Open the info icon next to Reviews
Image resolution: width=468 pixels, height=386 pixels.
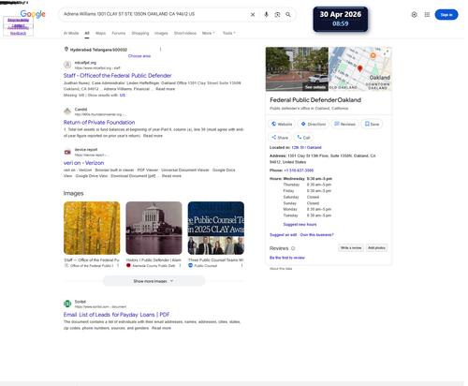[x=293, y=248]
